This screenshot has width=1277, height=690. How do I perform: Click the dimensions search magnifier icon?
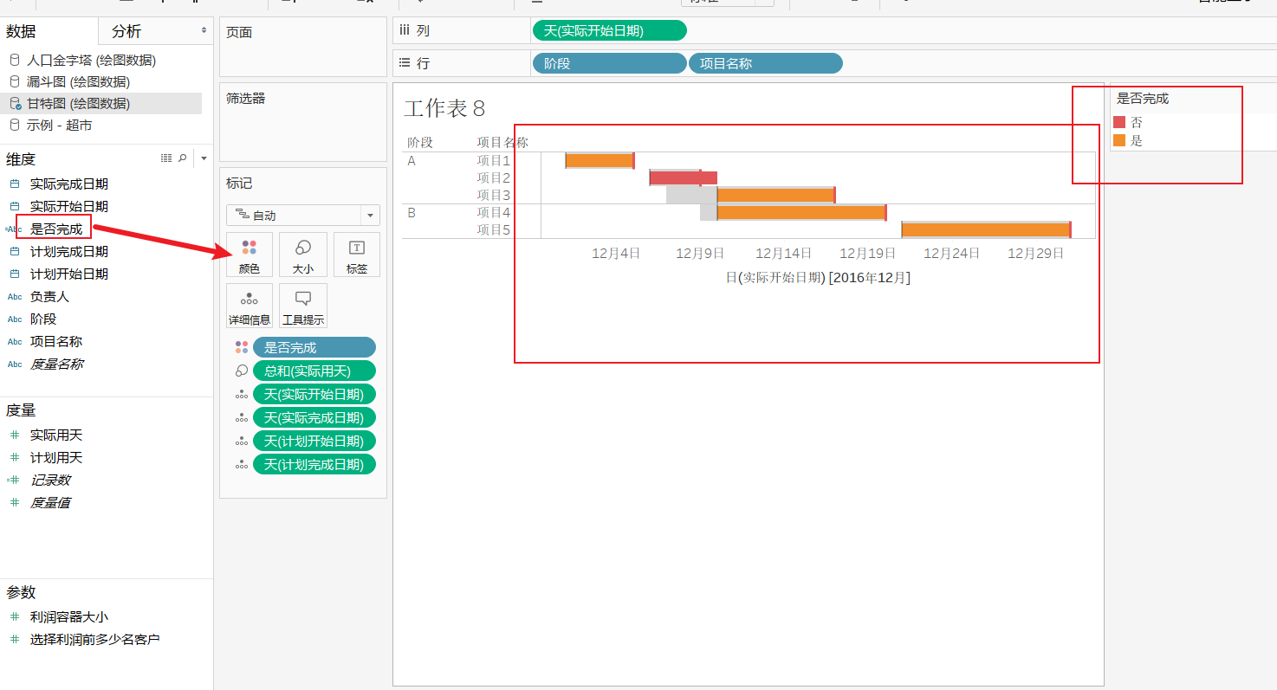pos(182,158)
